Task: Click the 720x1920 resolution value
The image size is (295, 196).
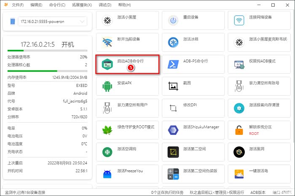Action: tap(79, 117)
